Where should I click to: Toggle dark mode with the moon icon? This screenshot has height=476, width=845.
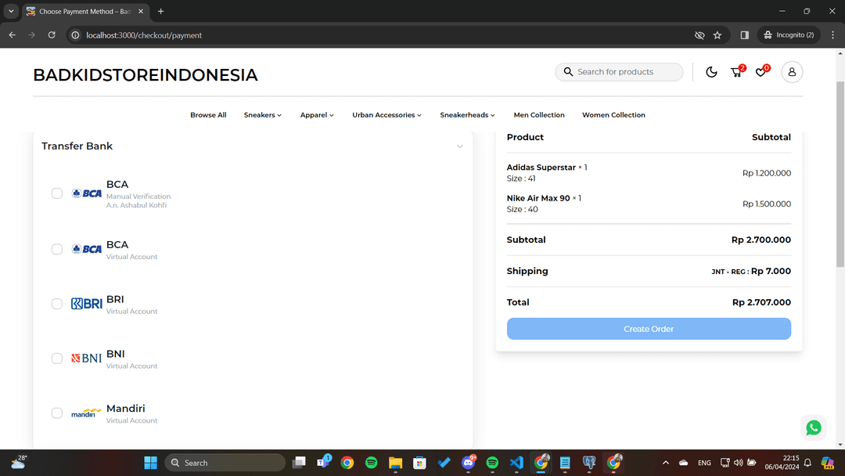click(x=711, y=72)
